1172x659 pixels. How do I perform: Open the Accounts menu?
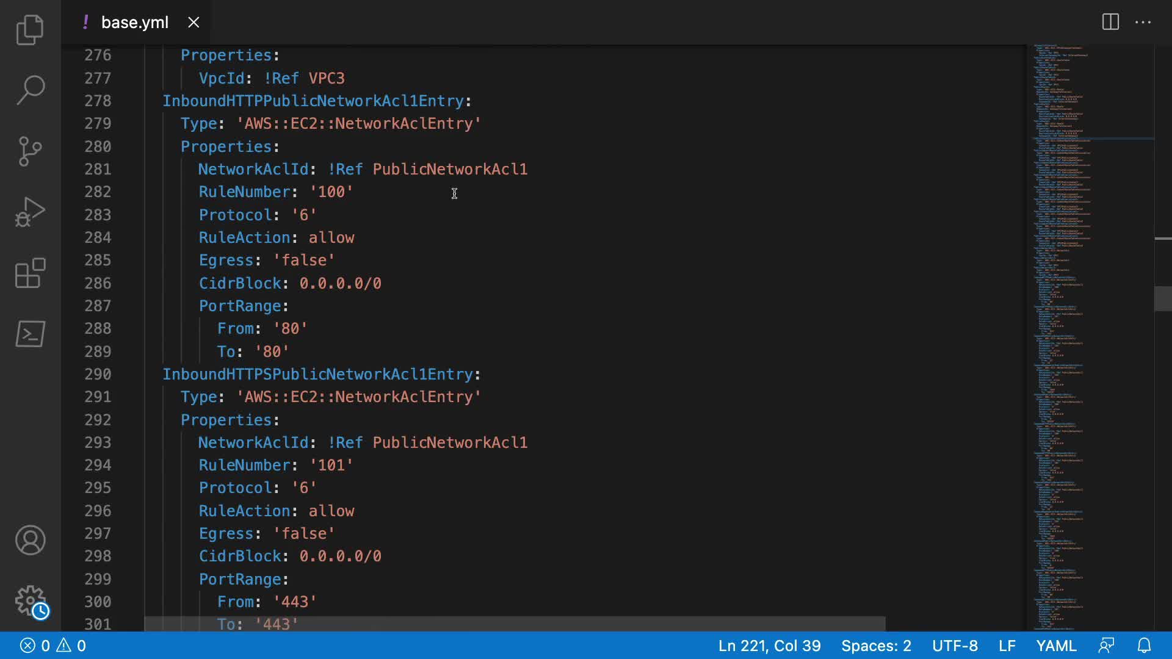(x=30, y=540)
